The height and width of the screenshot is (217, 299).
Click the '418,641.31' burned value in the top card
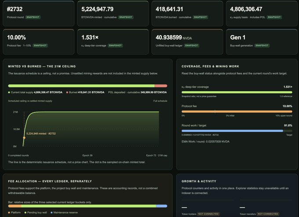[x=169, y=9]
